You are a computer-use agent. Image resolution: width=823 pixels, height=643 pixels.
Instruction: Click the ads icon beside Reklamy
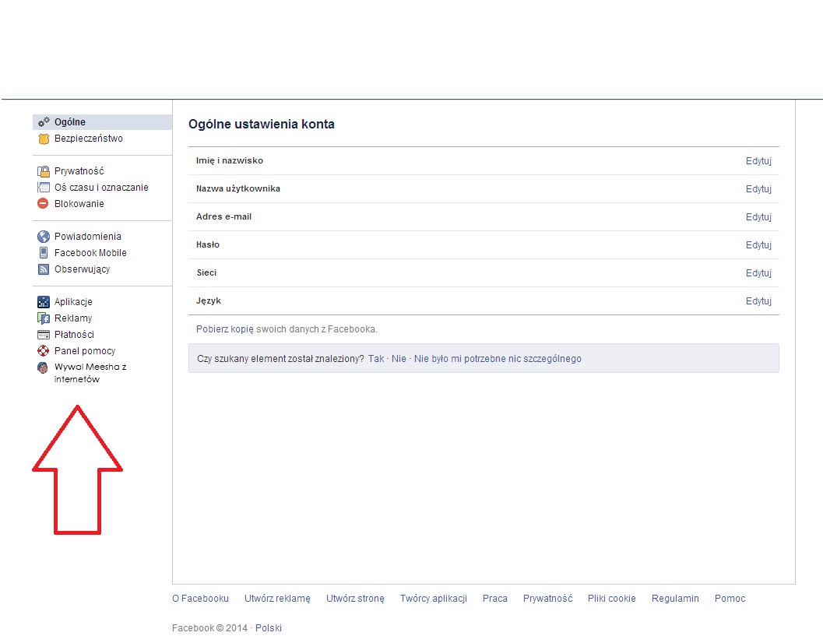tap(44, 318)
